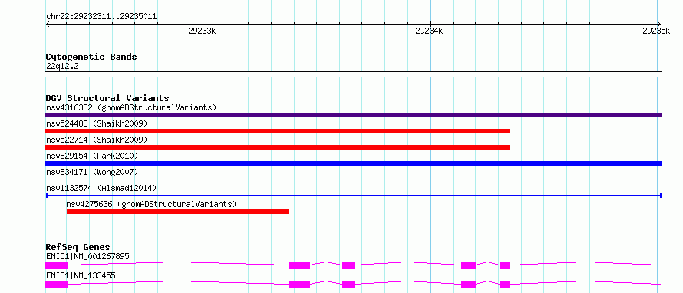683x293 pixels.
Task: Click the thin red nsv834171 variant line
Action: pyautogui.click(x=353, y=179)
